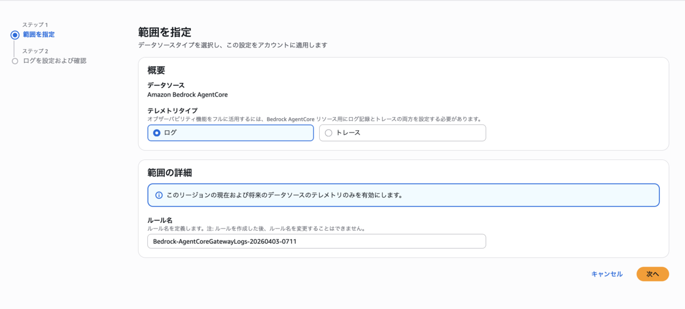The width and height of the screenshot is (685, 309).
Task: Select the トレース radio button circle
Action: [x=328, y=133]
